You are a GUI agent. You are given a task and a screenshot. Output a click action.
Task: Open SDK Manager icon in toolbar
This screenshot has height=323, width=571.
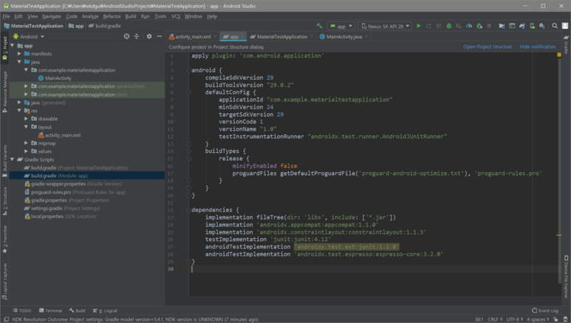coord(542,26)
